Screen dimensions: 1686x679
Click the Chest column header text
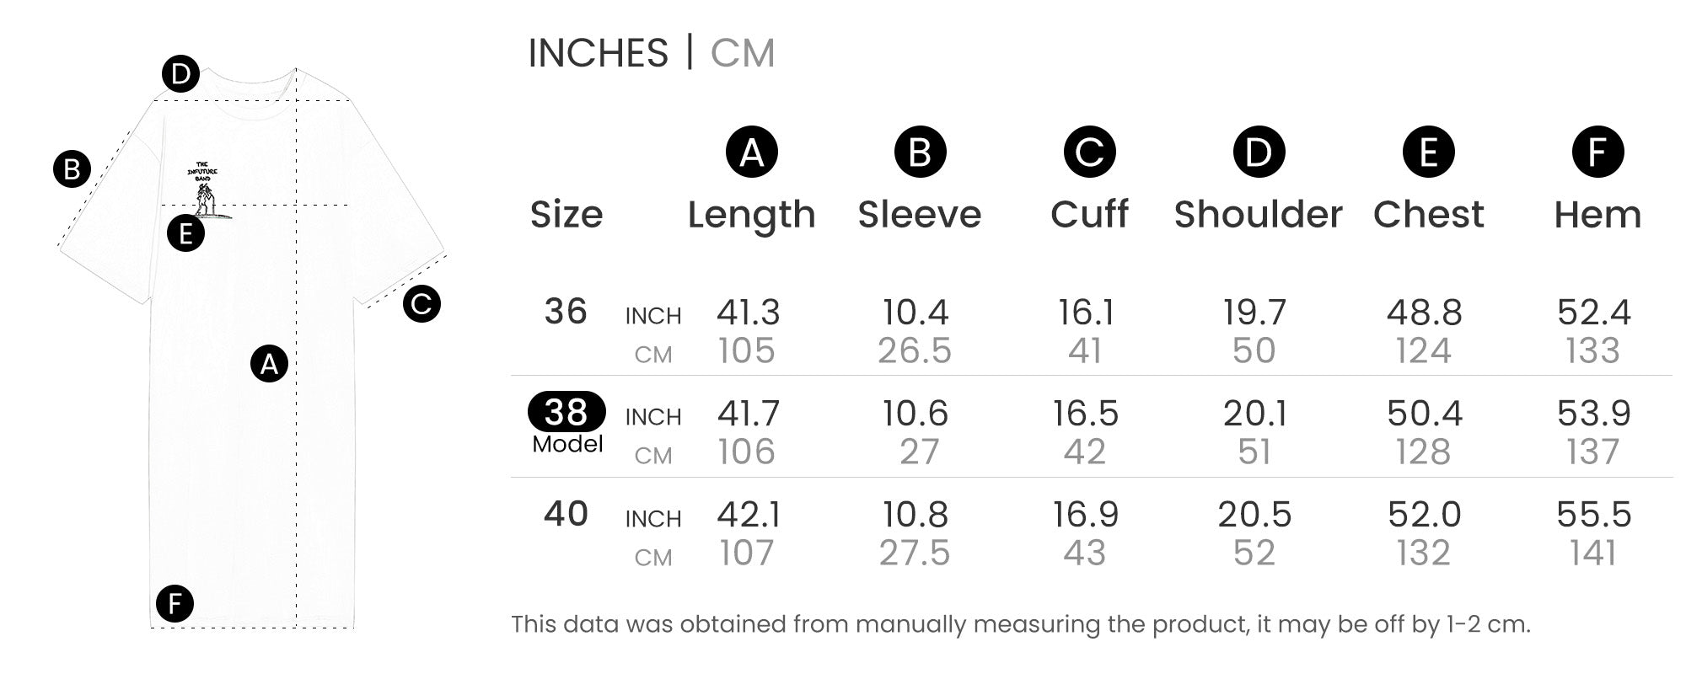[1428, 214]
